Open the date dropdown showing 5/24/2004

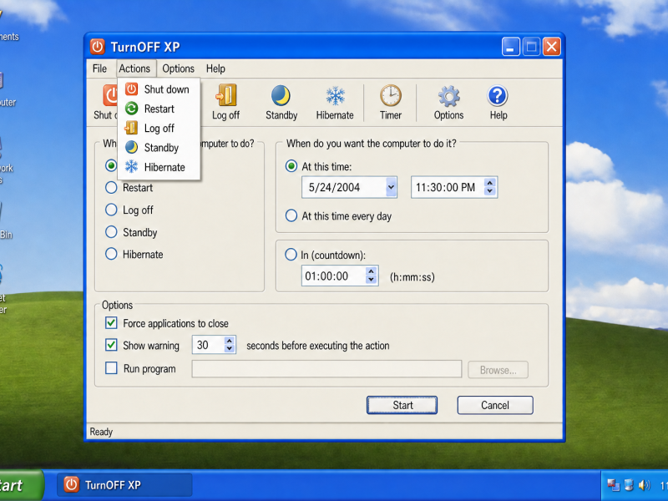click(x=391, y=187)
